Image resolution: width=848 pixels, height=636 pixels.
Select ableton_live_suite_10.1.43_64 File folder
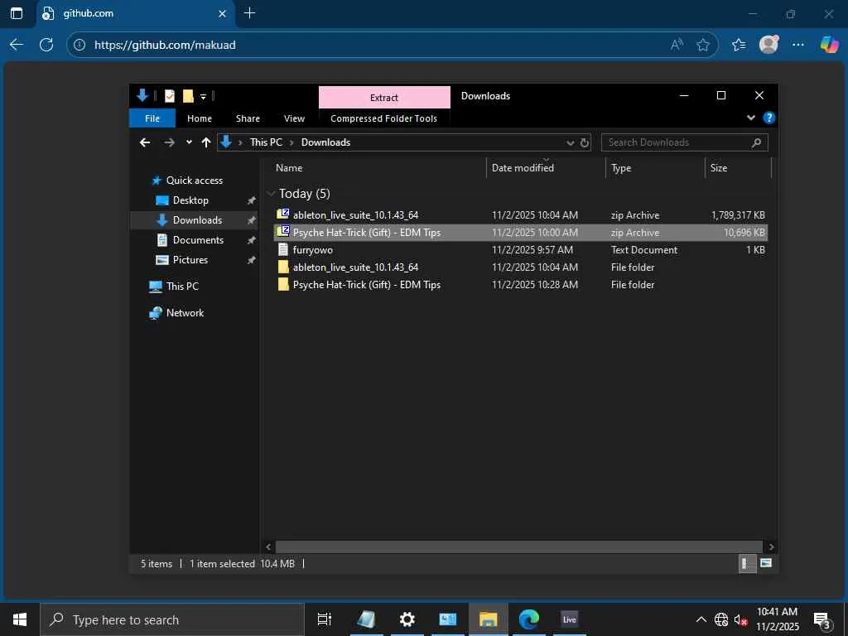(520, 267)
